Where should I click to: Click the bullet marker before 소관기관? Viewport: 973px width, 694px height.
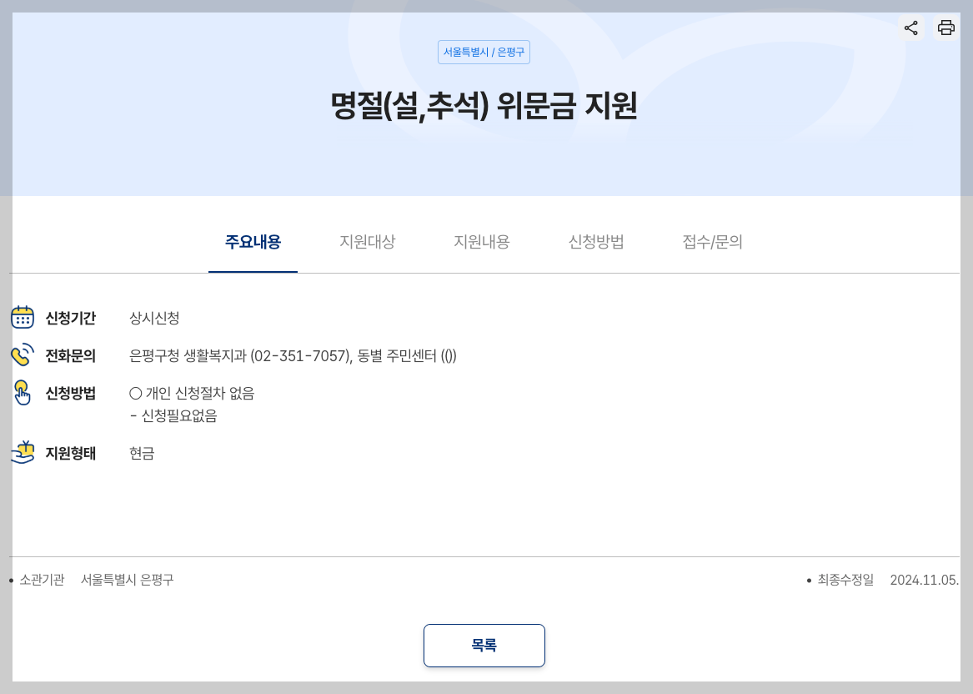pos(11,579)
